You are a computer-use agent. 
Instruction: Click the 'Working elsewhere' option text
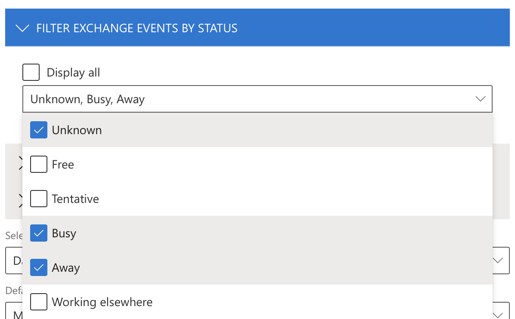point(102,302)
